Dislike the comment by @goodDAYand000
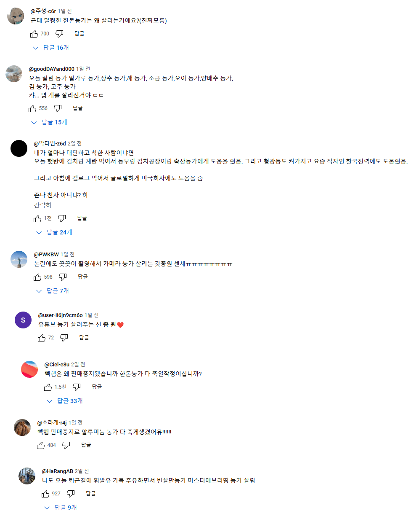Image resolution: width=416 pixels, height=527 pixels. pos(58,108)
